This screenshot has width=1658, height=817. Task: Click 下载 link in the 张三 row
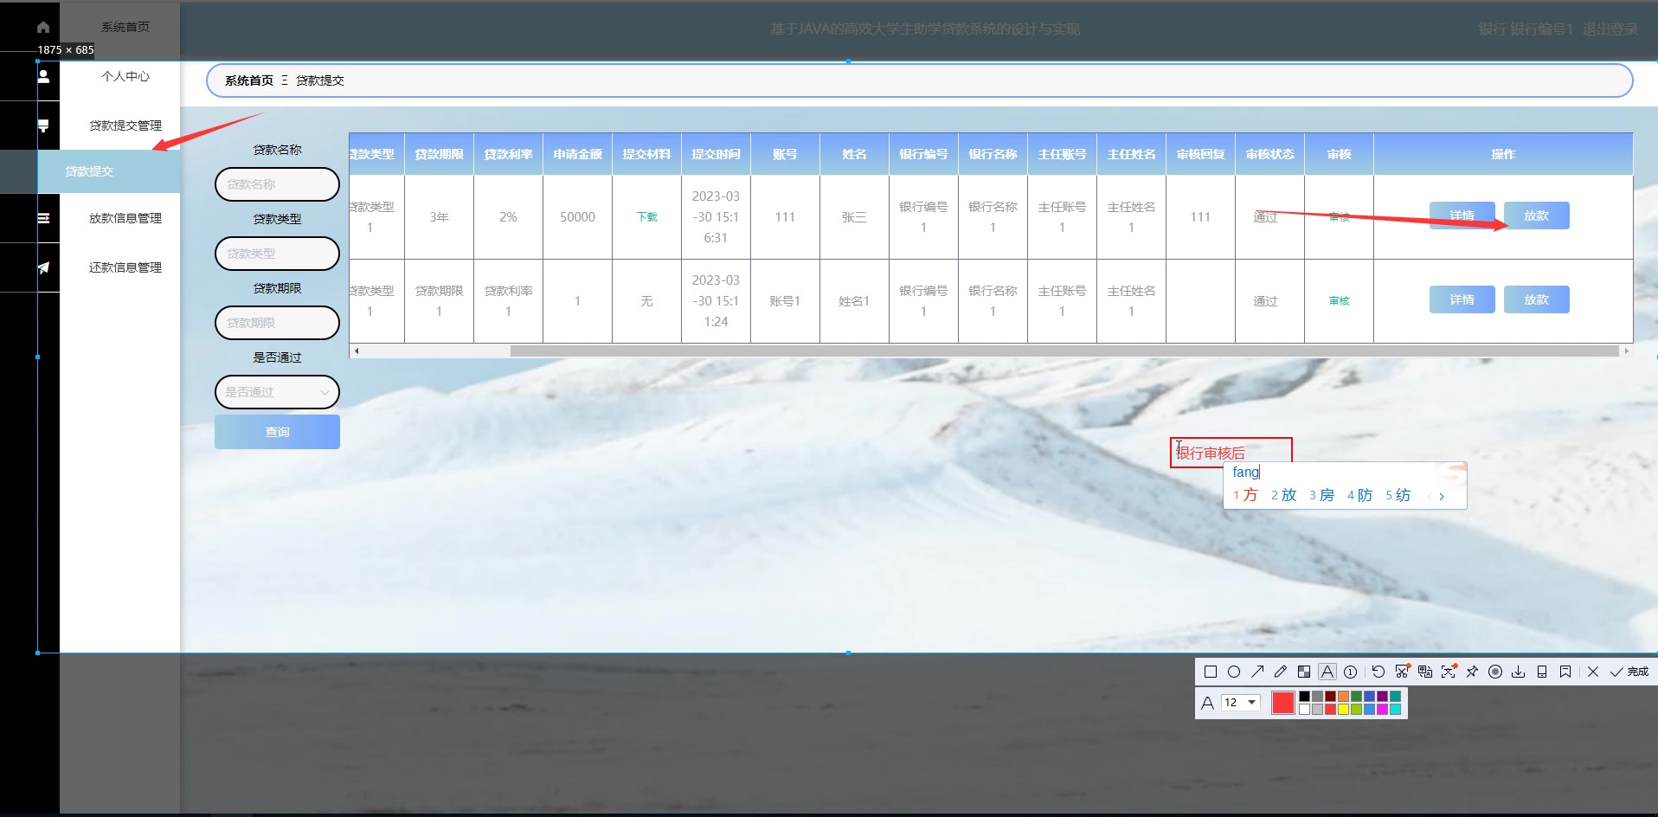click(x=646, y=217)
